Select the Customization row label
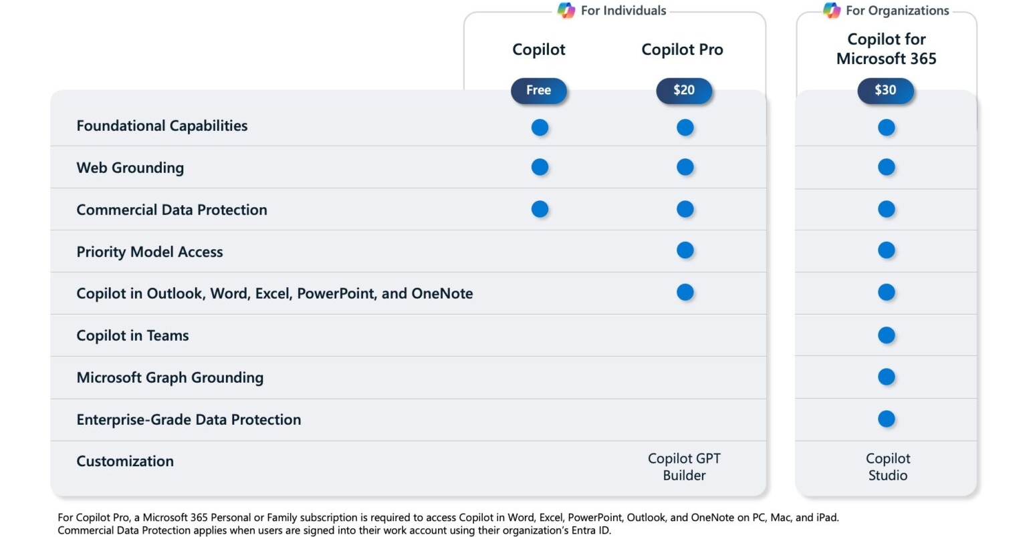The height and width of the screenshot is (537, 1027). click(125, 461)
